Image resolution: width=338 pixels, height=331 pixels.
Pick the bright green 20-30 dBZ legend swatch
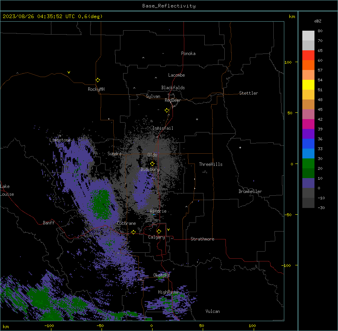click(x=308, y=164)
